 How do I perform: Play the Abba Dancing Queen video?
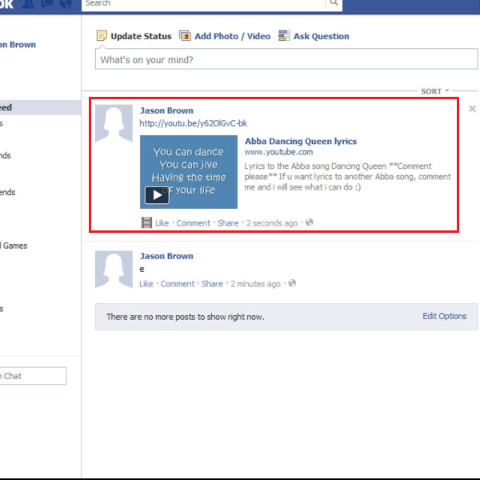(x=157, y=195)
